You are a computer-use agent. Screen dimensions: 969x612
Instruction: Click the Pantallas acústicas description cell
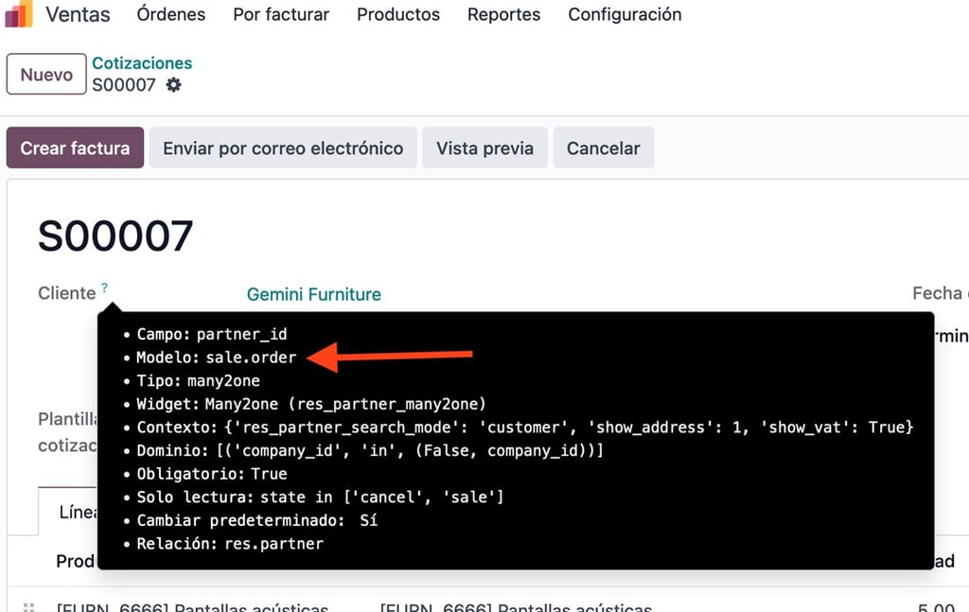pyautogui.click(x=516, y=607)
